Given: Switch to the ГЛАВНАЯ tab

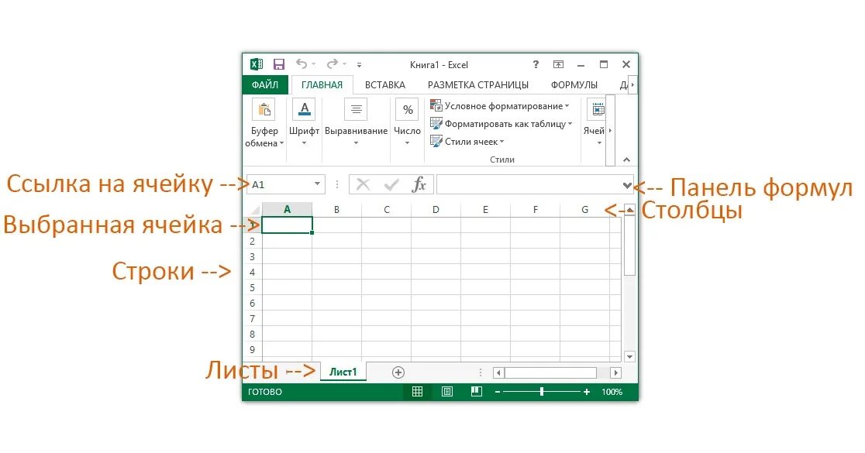Looking at the screenshot, I should click(x=322, y=85).
